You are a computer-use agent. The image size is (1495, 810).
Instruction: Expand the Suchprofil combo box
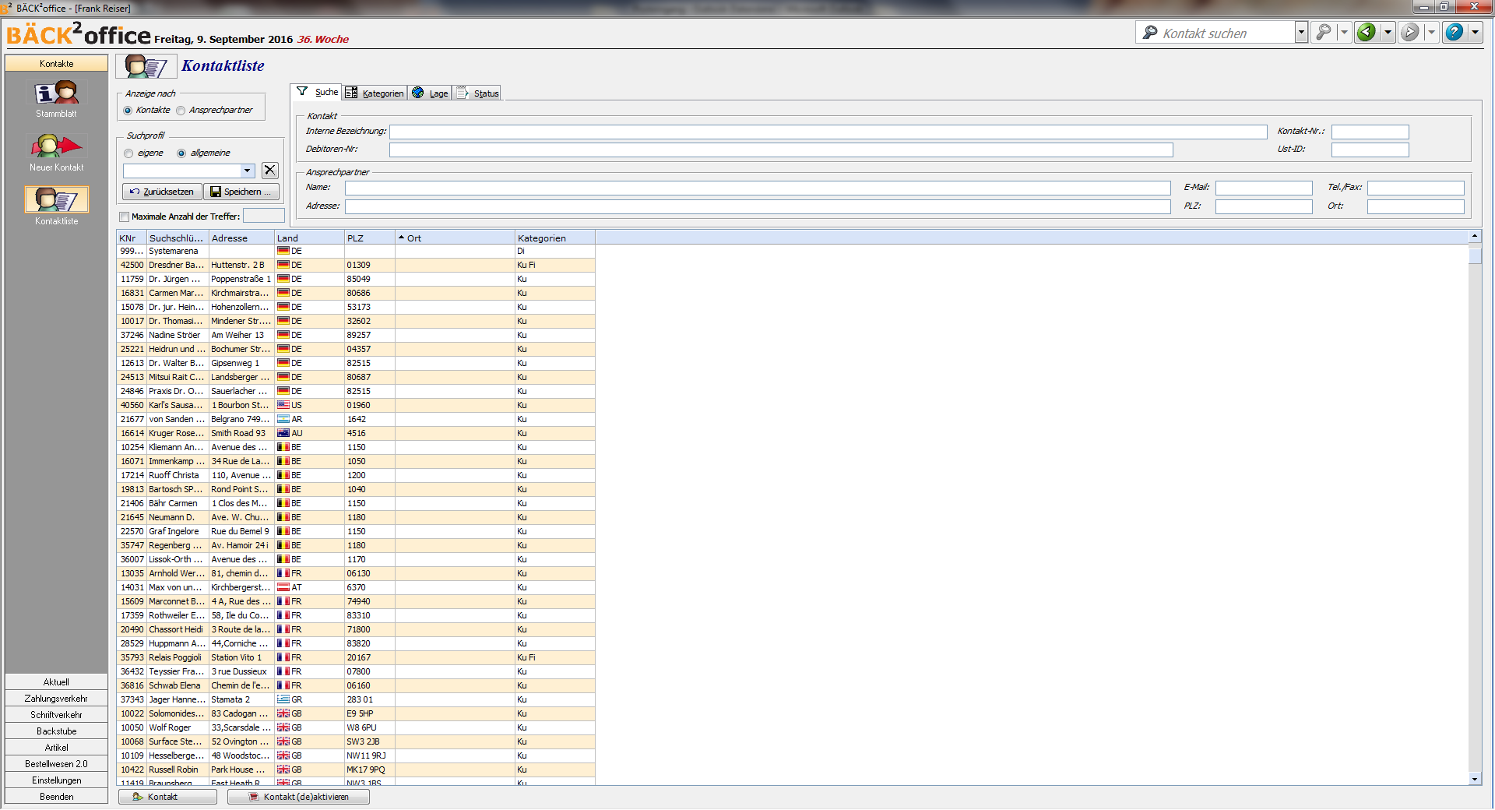tap(247, 171)
